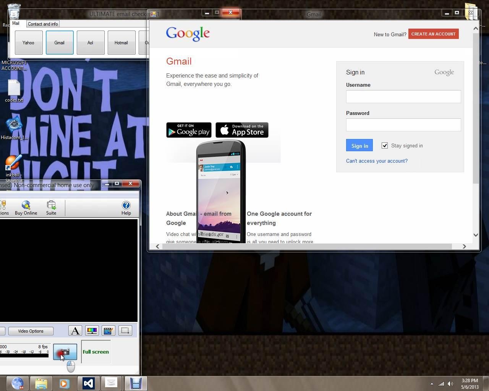
Task: Click the folder icon at desktop top-right
Action: tap(472, 11)
